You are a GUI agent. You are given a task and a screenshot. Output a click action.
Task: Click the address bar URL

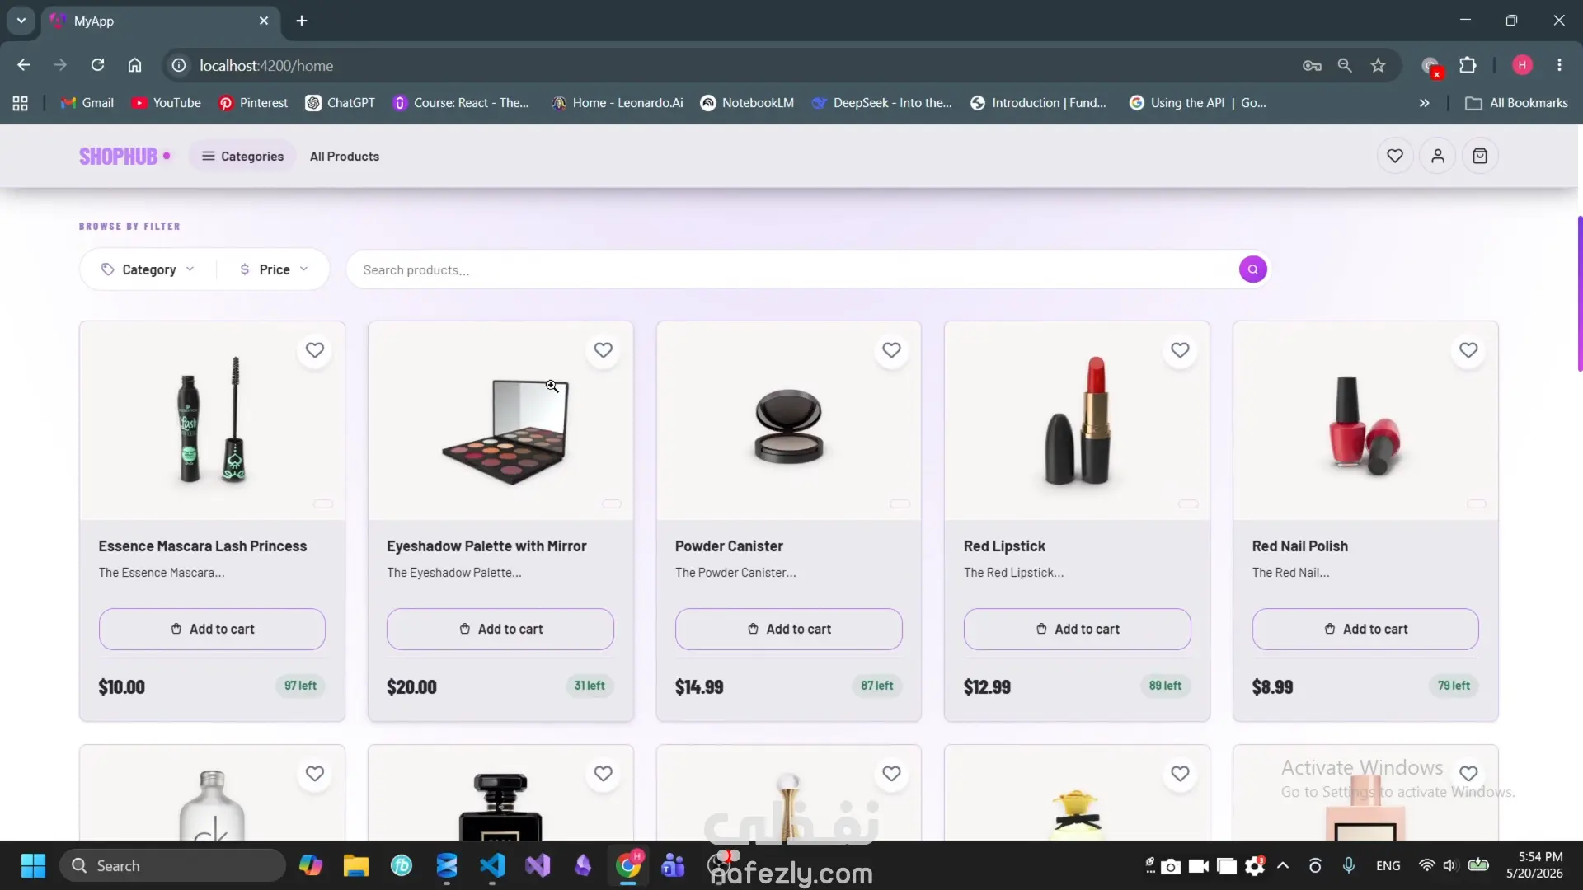point(266,65)
